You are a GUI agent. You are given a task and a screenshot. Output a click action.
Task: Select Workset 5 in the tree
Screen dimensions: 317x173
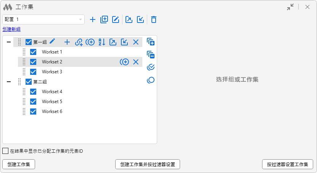tap(52, 102)
